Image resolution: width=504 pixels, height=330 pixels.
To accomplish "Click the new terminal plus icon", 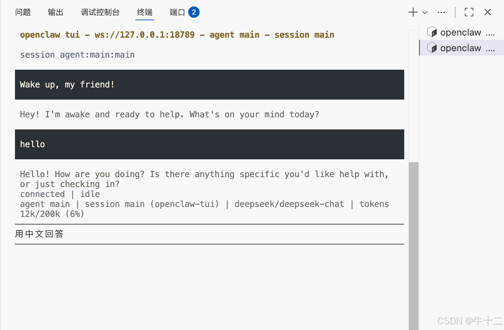I will pos(413,12).
